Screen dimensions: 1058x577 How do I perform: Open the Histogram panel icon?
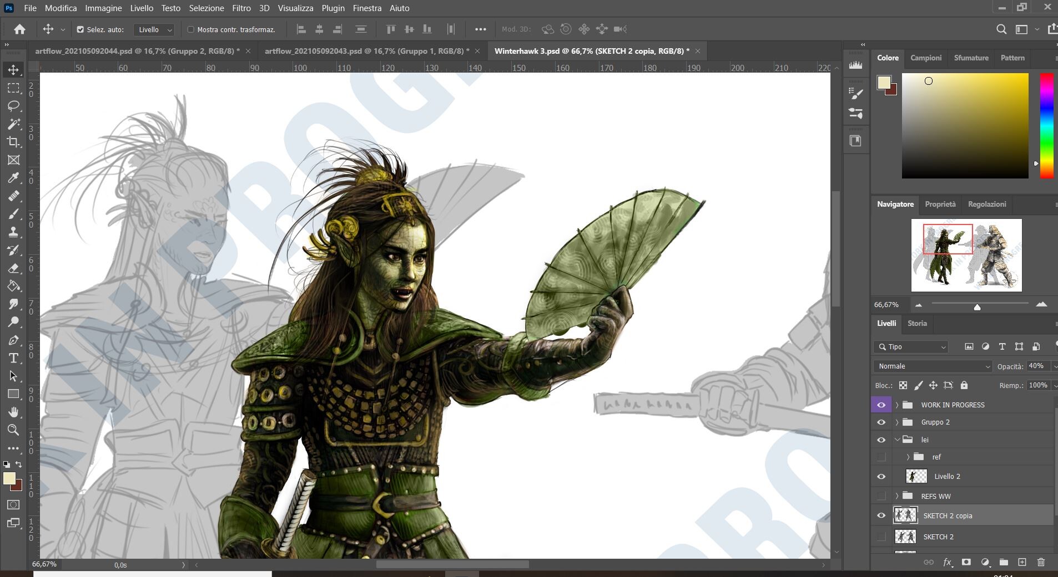coord(857,64)
